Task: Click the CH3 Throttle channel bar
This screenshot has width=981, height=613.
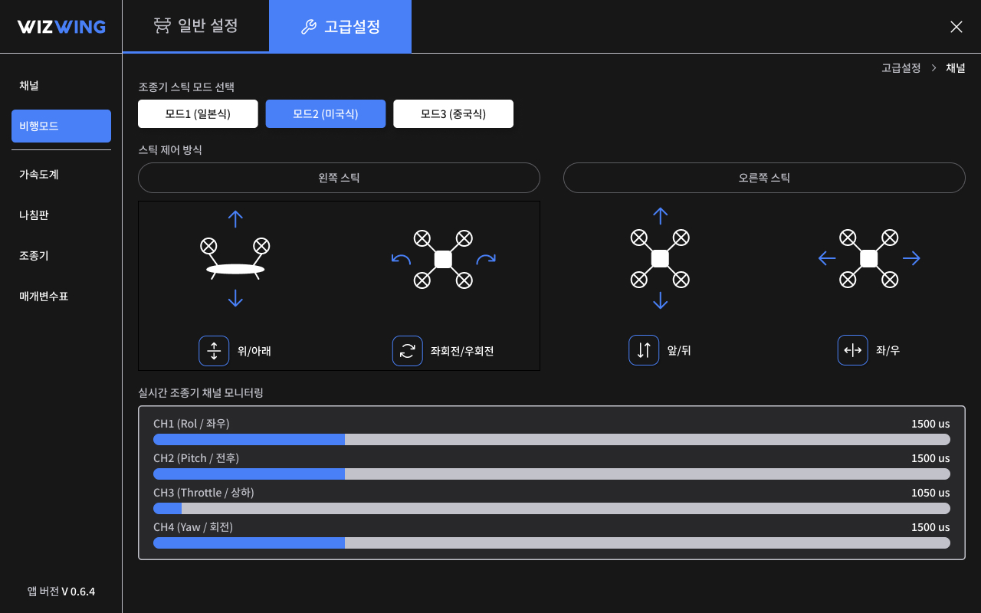Action: coord(552,509)
